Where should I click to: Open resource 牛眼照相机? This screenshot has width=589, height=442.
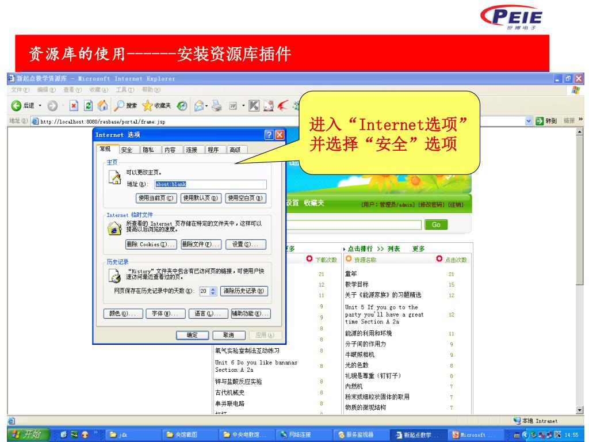(359, 355)
